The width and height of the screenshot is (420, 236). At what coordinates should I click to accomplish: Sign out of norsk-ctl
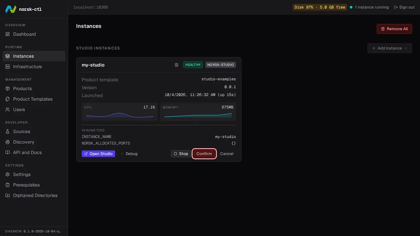[404, 7]
